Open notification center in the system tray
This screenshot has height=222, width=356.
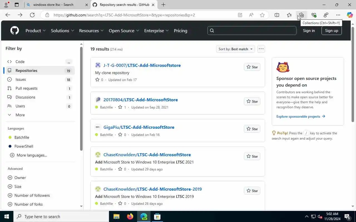(347, 216)
